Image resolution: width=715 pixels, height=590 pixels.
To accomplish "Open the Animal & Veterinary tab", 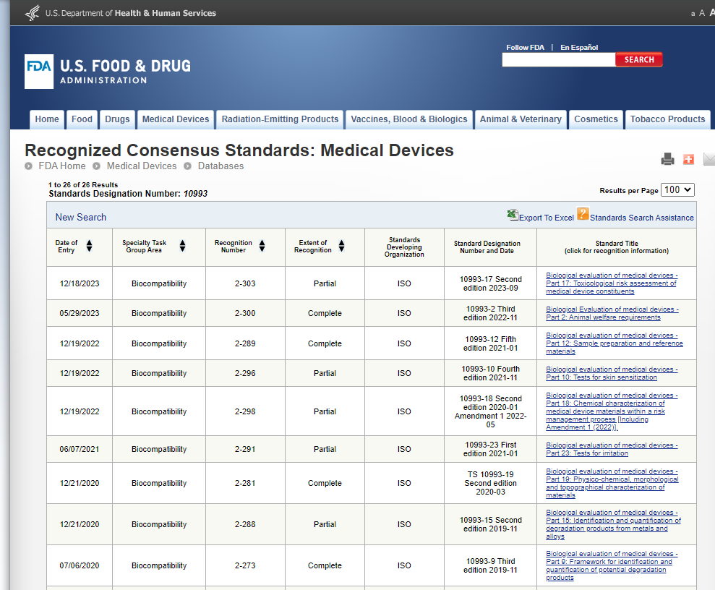I will point(521,119).
